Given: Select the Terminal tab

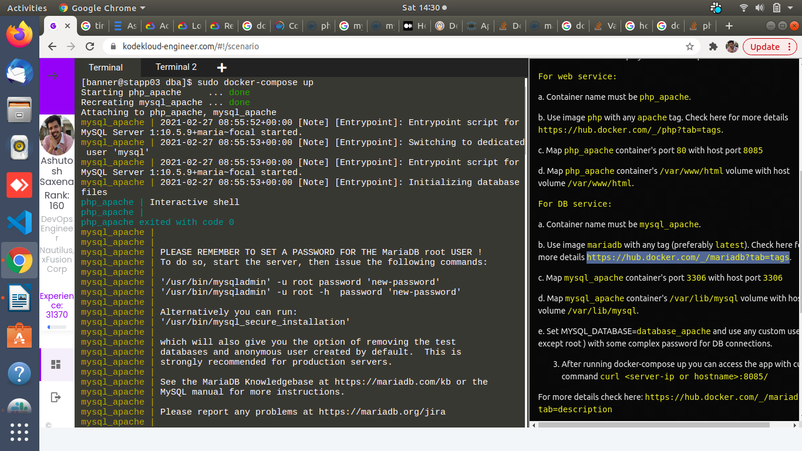Looking at the screenshot, I should [106, 68].
